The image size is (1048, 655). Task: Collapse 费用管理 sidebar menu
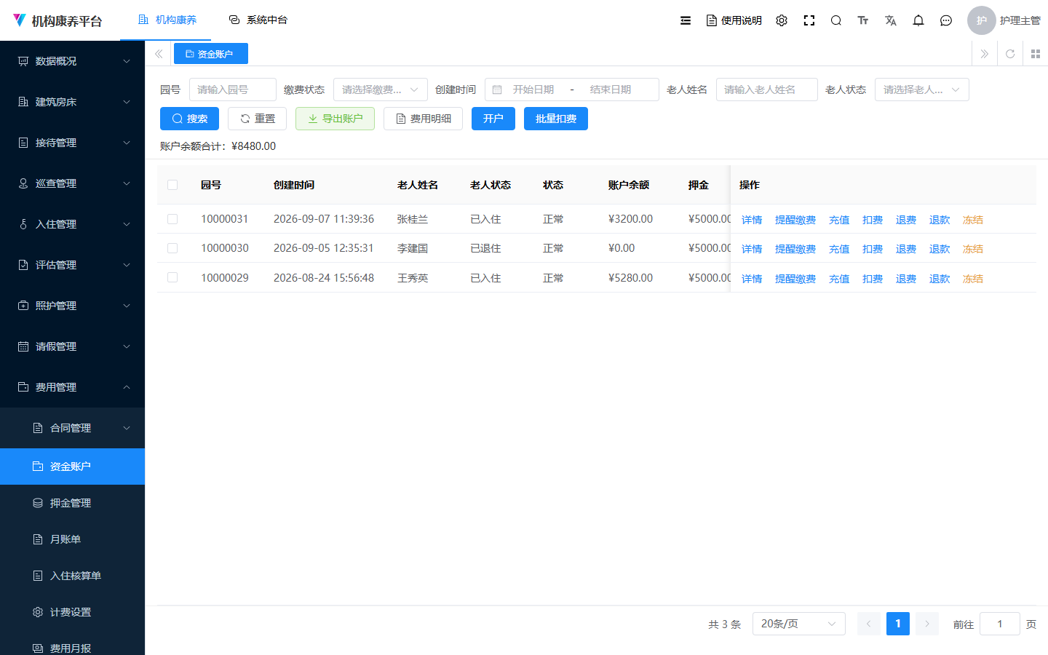point(72,387)
